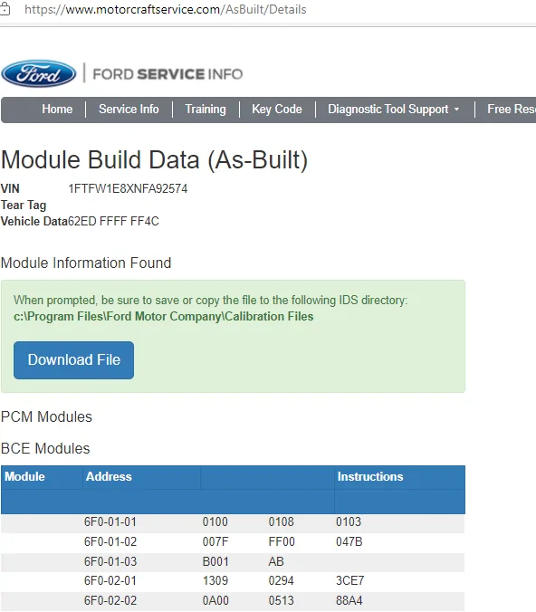This screenshot has width=536, height=612.
Task: Select address cell 6F0-01-01
Action: pyautogui.click(x=110, y=521)
